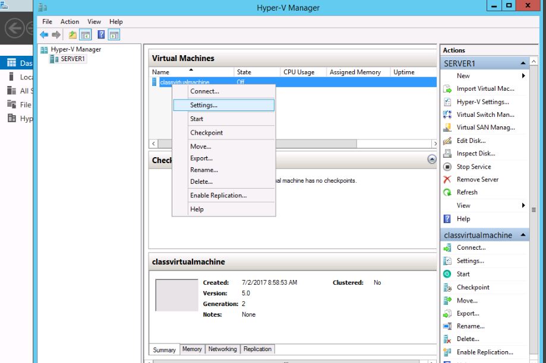Open the Action menu in menu bar
This screenshot has height=363, width=546.
[70, 21]
